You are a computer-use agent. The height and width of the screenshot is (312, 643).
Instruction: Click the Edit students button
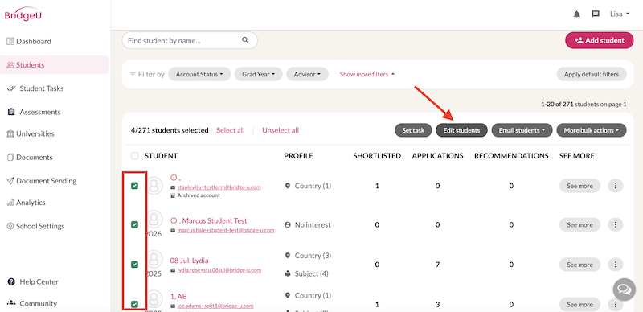(x=461, y=130)
